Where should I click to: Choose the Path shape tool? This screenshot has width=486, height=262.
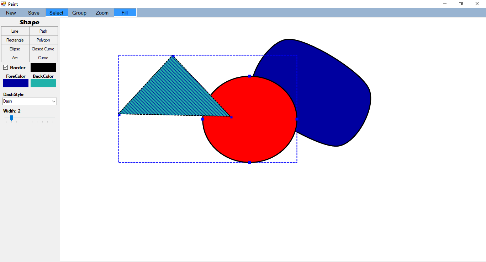[x=43, y=31]
